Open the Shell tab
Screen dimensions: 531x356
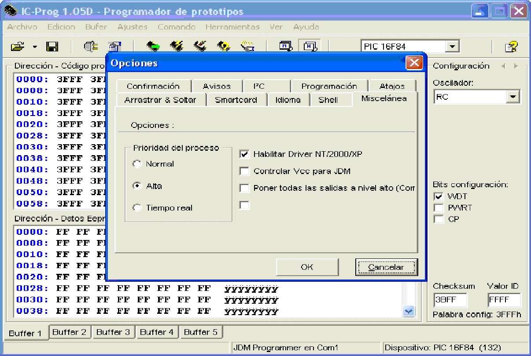click(x=328, y=100)
